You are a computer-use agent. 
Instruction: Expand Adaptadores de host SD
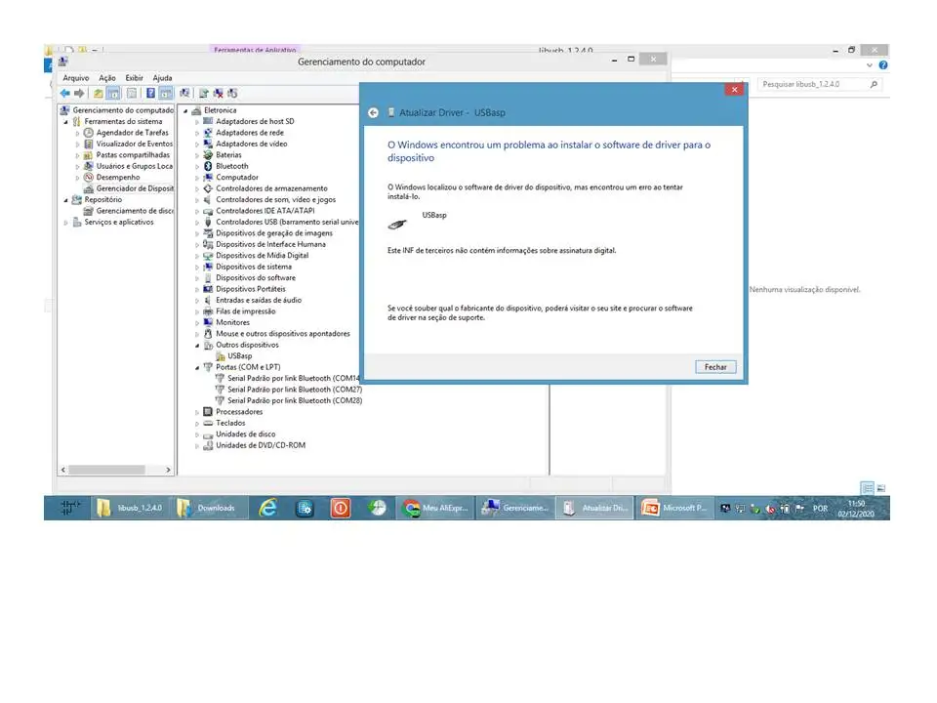(x=197, y=122)
